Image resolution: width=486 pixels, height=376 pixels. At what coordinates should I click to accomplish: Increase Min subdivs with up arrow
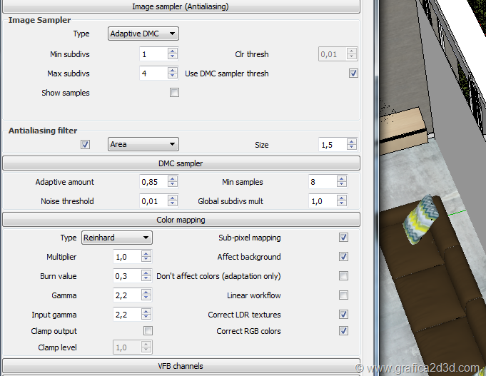point(173,51)
